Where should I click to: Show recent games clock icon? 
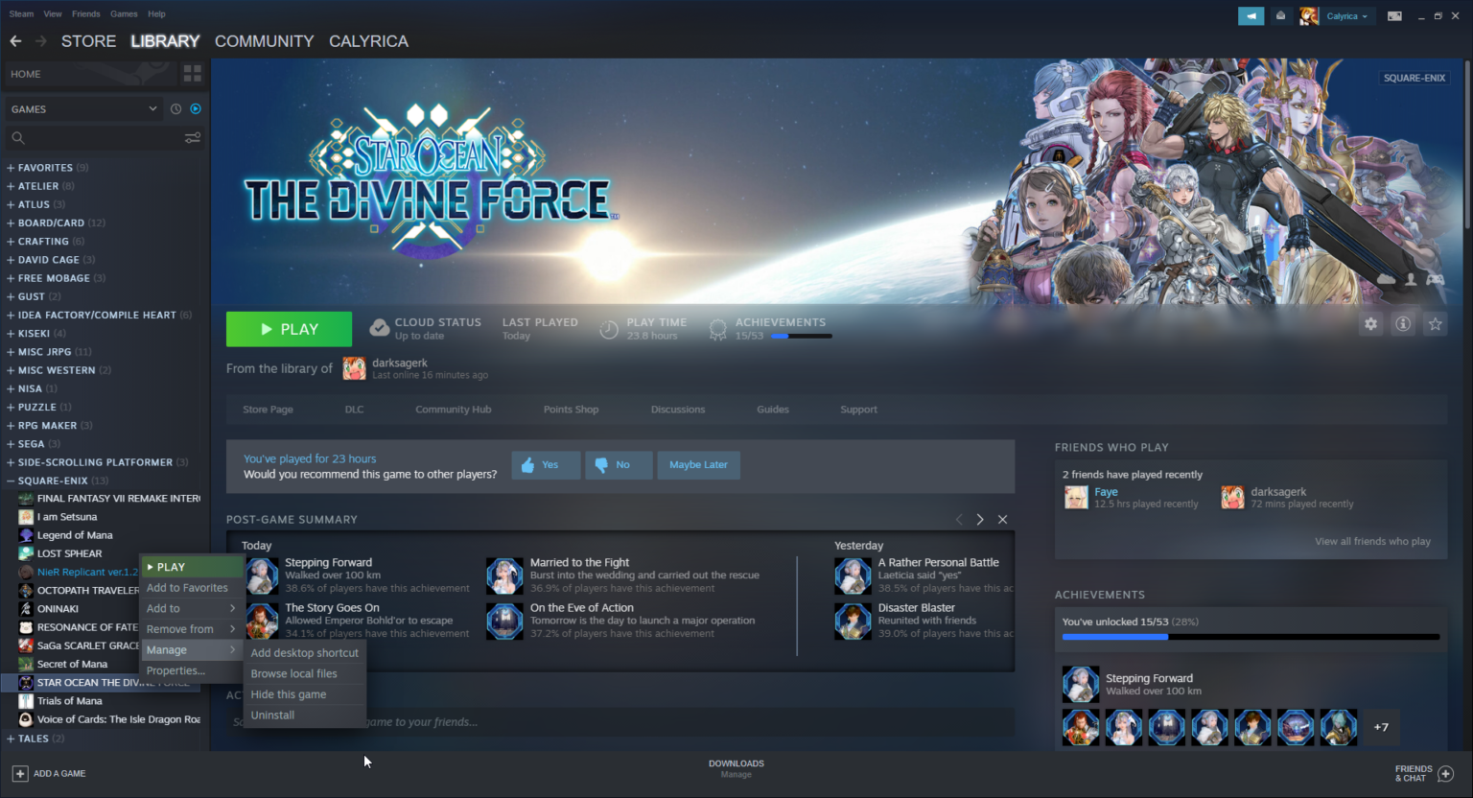coord(175,109)
